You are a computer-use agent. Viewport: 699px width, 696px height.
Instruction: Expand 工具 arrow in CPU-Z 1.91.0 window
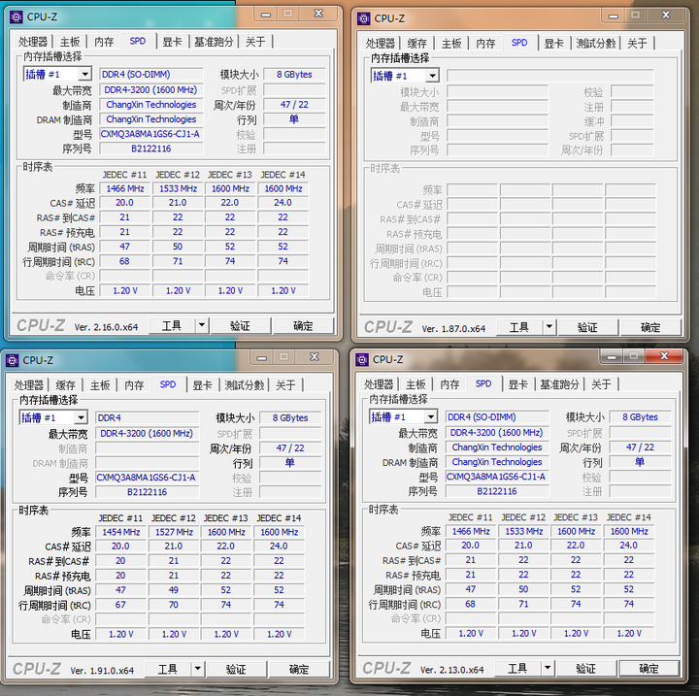coord(198,669)
